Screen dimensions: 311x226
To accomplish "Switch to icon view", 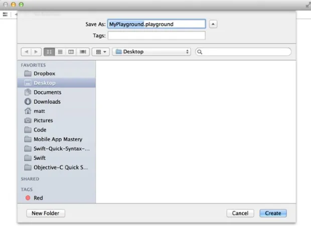I will click(x=49, y=52).
